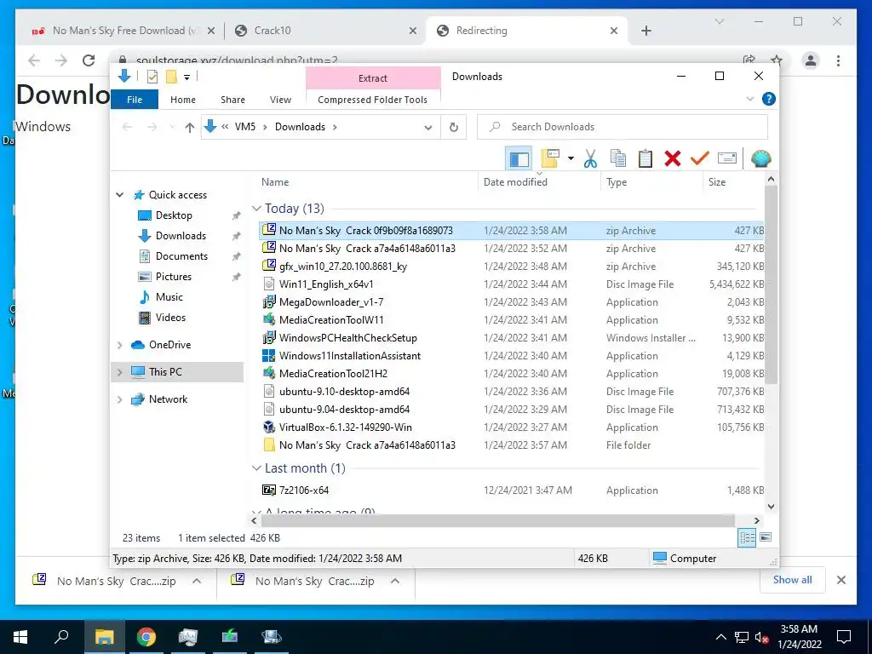Click the red X Delete icon
The height and width of the screenshot is (654, 872).
coord(673,158)
